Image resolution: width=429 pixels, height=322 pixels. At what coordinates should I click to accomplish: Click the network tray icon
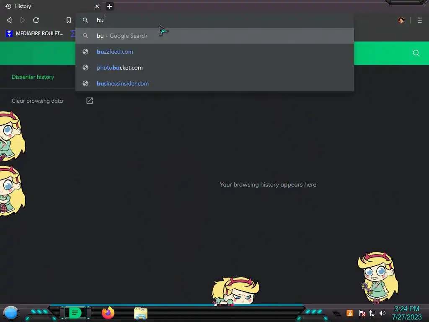click(x=372, y=313)
